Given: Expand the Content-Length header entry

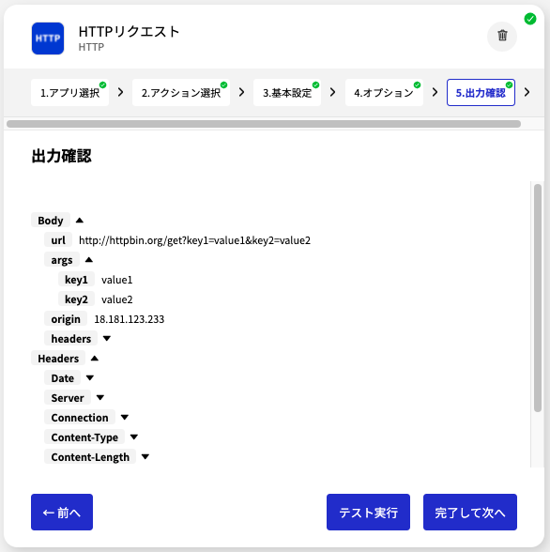Looking at the screenshot, I should 145,457.
